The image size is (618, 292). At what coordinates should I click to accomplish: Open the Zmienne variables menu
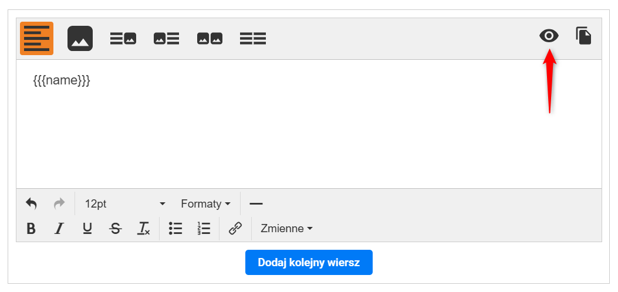286,229
